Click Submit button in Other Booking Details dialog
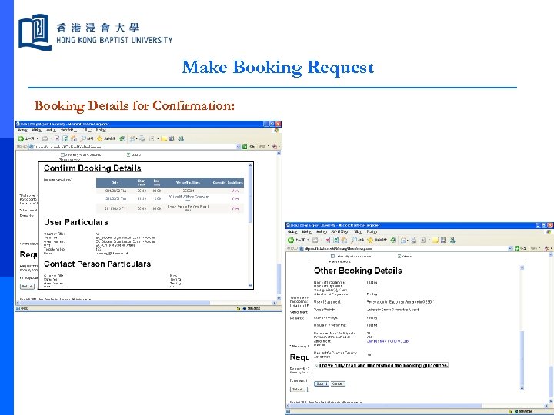The width and height of the screenshot is (554, 415). (x=322, y=384)
